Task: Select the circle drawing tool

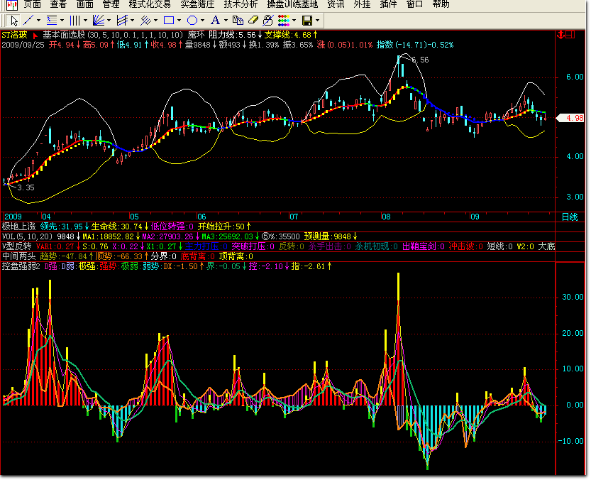Action: (x=192, y=21)
